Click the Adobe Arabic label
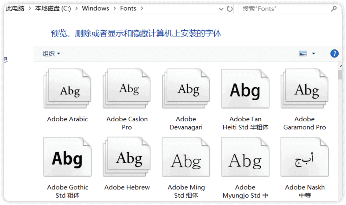346x205 pixels. point(67,119)
